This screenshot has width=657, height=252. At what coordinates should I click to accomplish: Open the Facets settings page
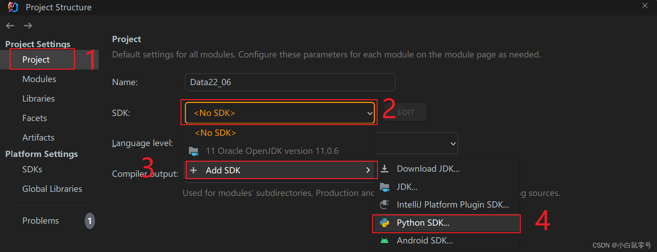point(35,118)
